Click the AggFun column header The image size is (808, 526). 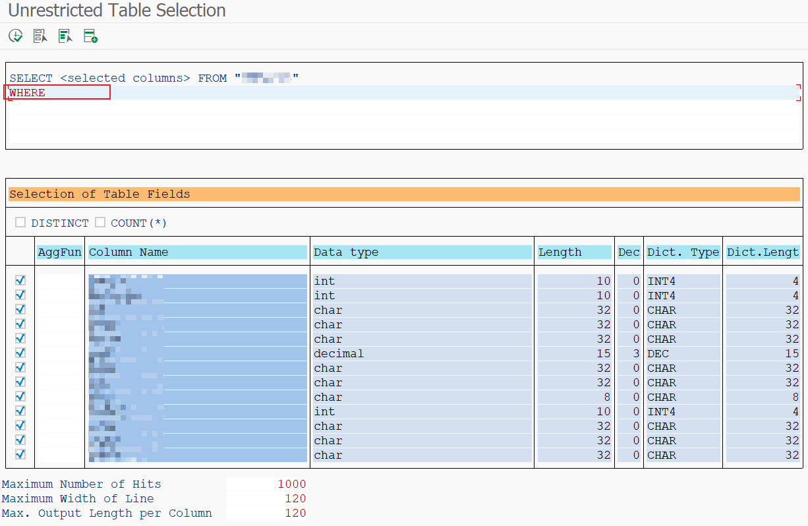60,252
